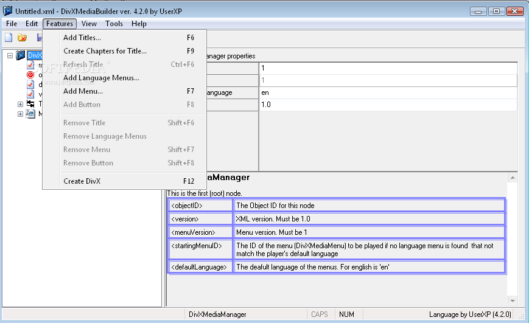Maximize the DivXMediaBuilder window
The height and width of the screenshot is (323, 529).
[x=496, y=11]
